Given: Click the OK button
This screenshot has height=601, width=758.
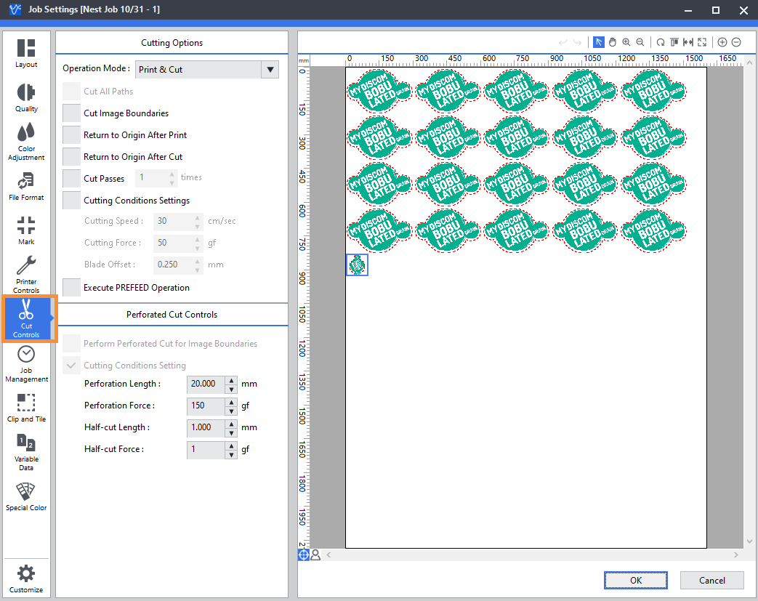Looking at the screenshot, I should 635,580.
